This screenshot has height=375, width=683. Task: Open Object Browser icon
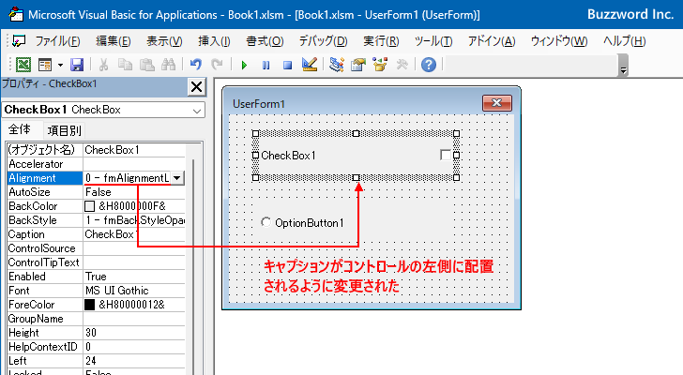click(380, 65)
